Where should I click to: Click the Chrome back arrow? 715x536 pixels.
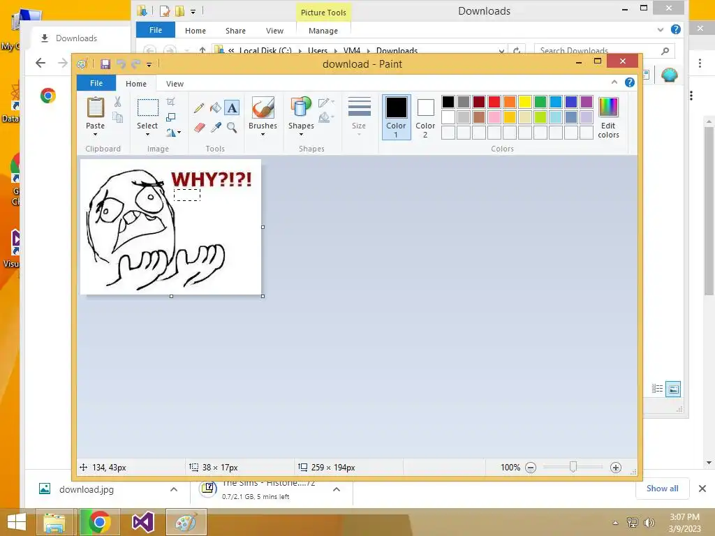(40, 63)
